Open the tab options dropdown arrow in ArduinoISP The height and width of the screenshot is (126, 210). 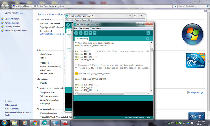pos(148,38)
